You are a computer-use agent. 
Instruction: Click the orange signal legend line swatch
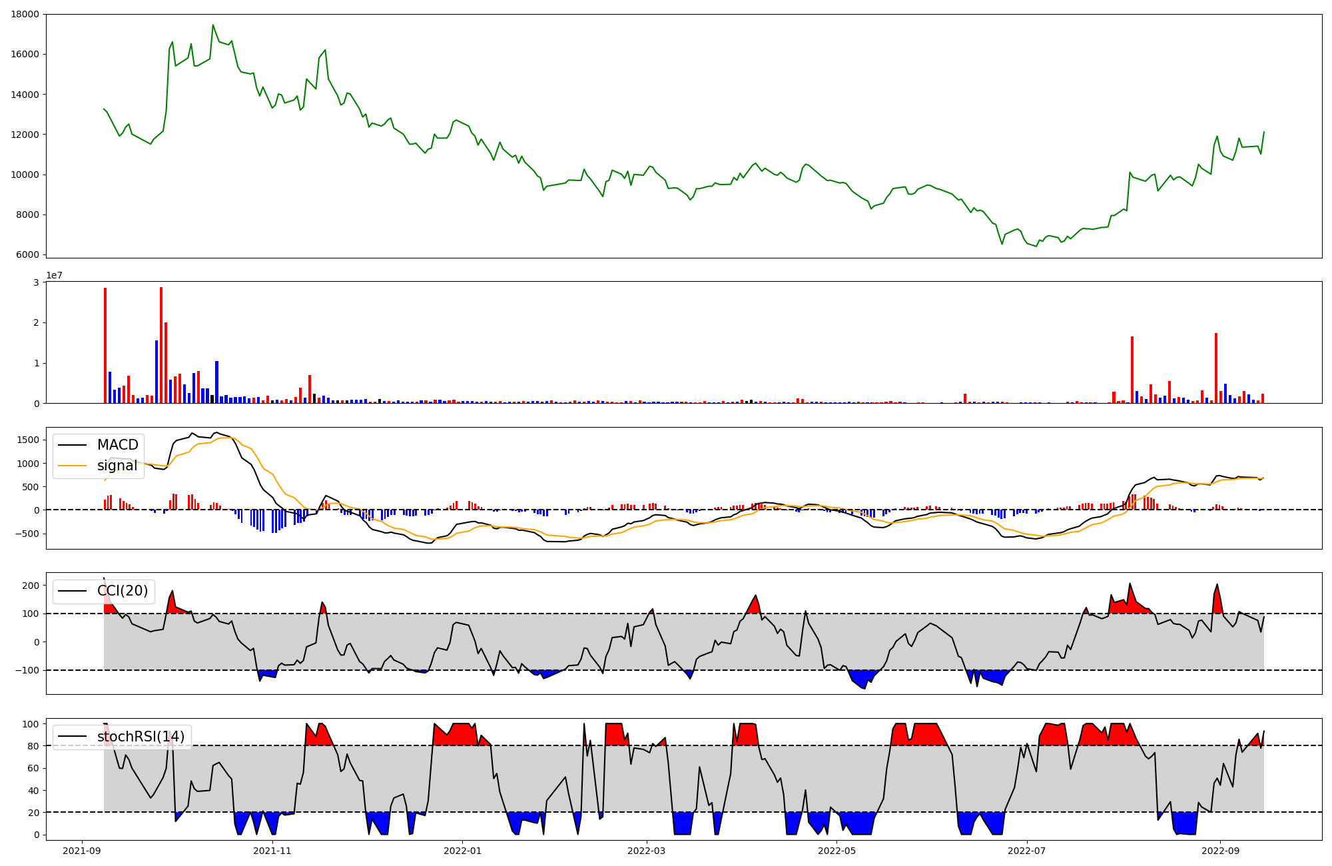point(72,466)
